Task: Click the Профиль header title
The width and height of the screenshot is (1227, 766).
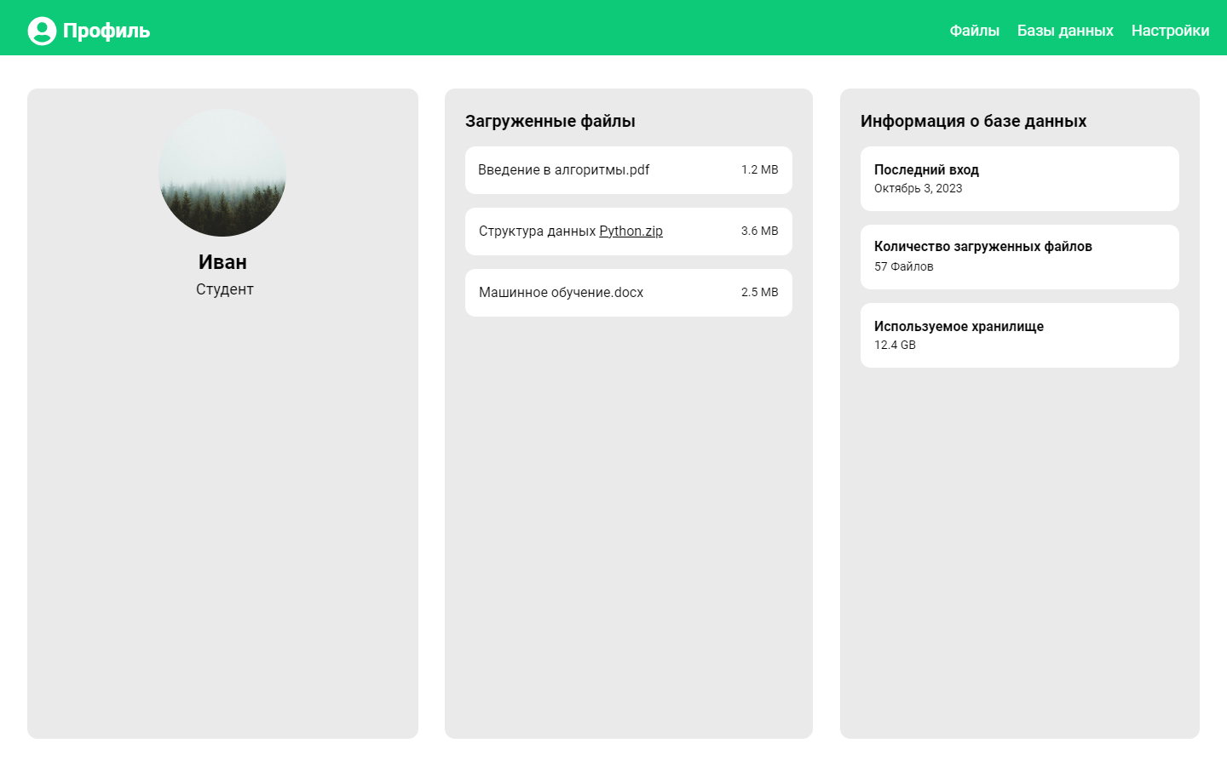Action: (x=107, y=31)
